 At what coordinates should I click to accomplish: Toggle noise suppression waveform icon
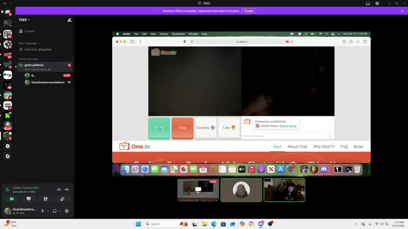pyautogui.click(x=59, y=190)
